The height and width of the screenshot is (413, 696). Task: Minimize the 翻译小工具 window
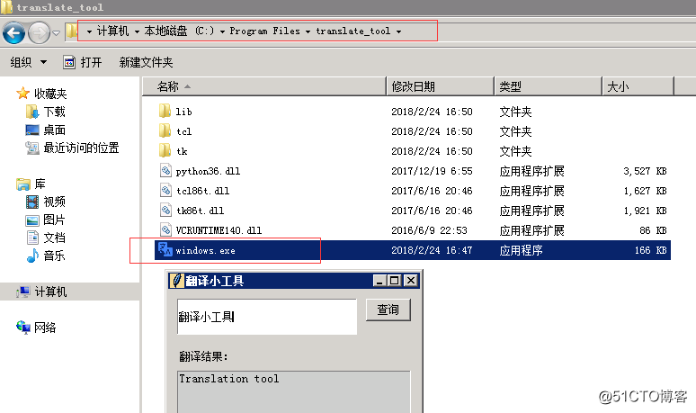[x=379, y=281]
